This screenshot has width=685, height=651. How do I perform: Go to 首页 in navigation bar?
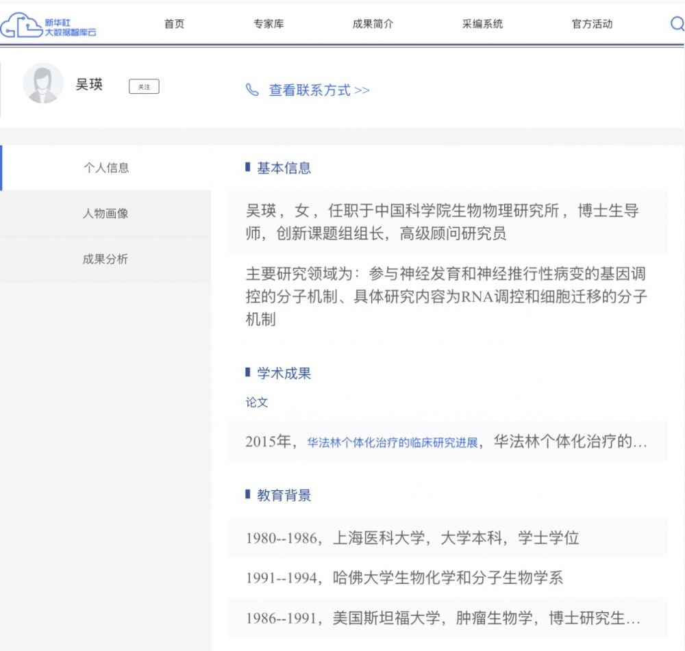(174, 24)
